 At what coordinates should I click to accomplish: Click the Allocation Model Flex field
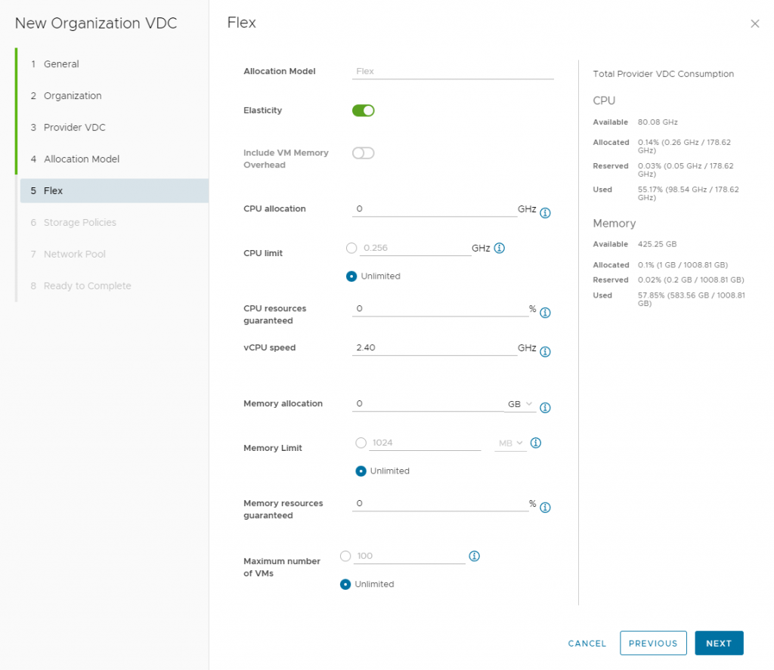pyautogui.click(x=453, y=72)
